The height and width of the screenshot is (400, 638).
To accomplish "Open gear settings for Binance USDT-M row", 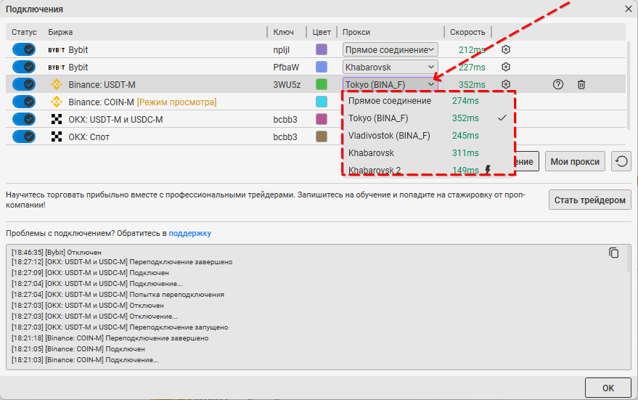I will [x=506, y=84].
